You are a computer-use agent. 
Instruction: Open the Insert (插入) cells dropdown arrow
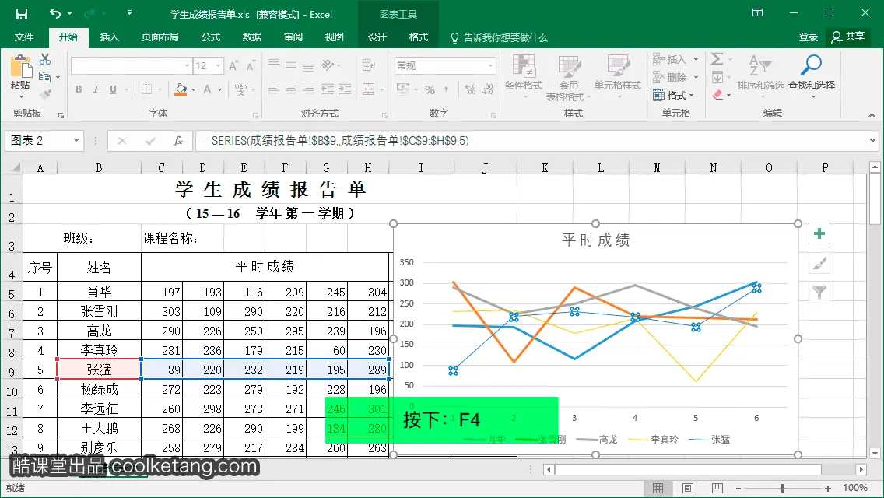(696, 59)
